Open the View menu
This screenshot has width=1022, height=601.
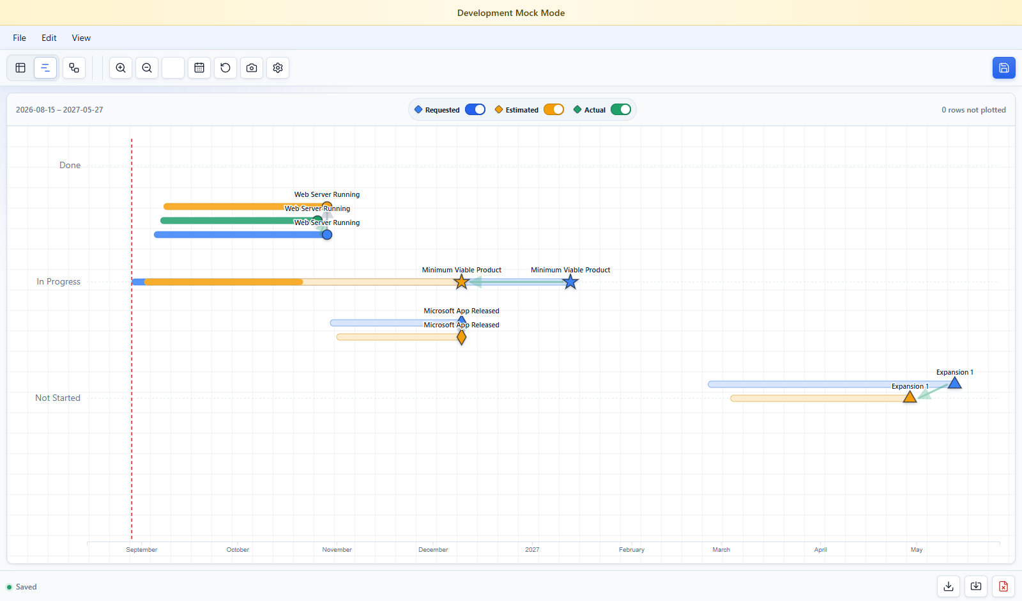pyautogui.click(x=81, y=38)
